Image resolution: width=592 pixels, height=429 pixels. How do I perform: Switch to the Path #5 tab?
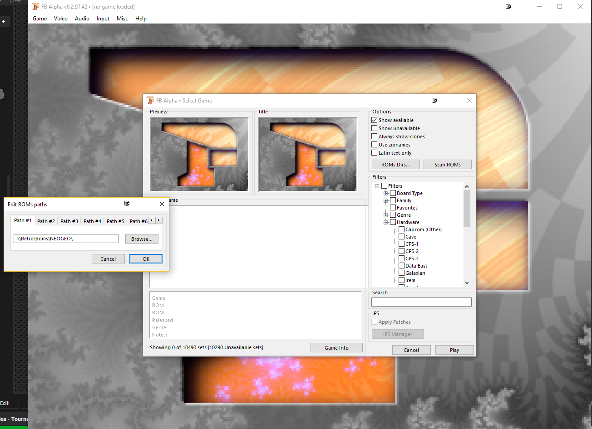[116, 221]
